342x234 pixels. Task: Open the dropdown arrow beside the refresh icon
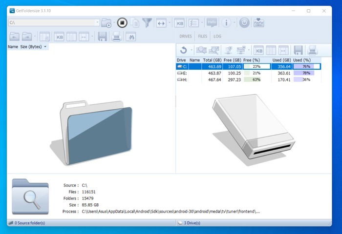pos(192,50)
